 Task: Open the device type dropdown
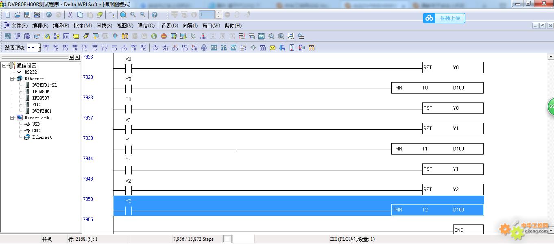pos(39,48)
